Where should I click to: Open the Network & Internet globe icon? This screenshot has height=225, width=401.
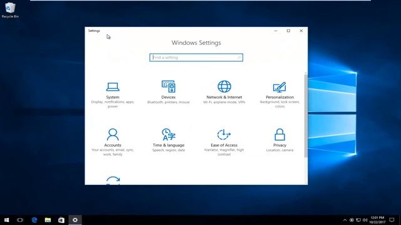[224, 86]
